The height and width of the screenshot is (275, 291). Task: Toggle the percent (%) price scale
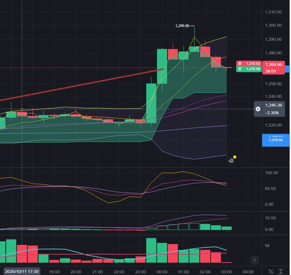click(x=271, y=271)
